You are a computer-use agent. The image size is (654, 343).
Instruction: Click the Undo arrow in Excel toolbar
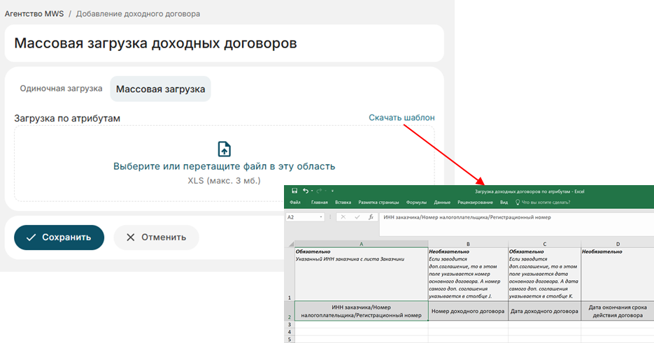(x=306, y=191)
